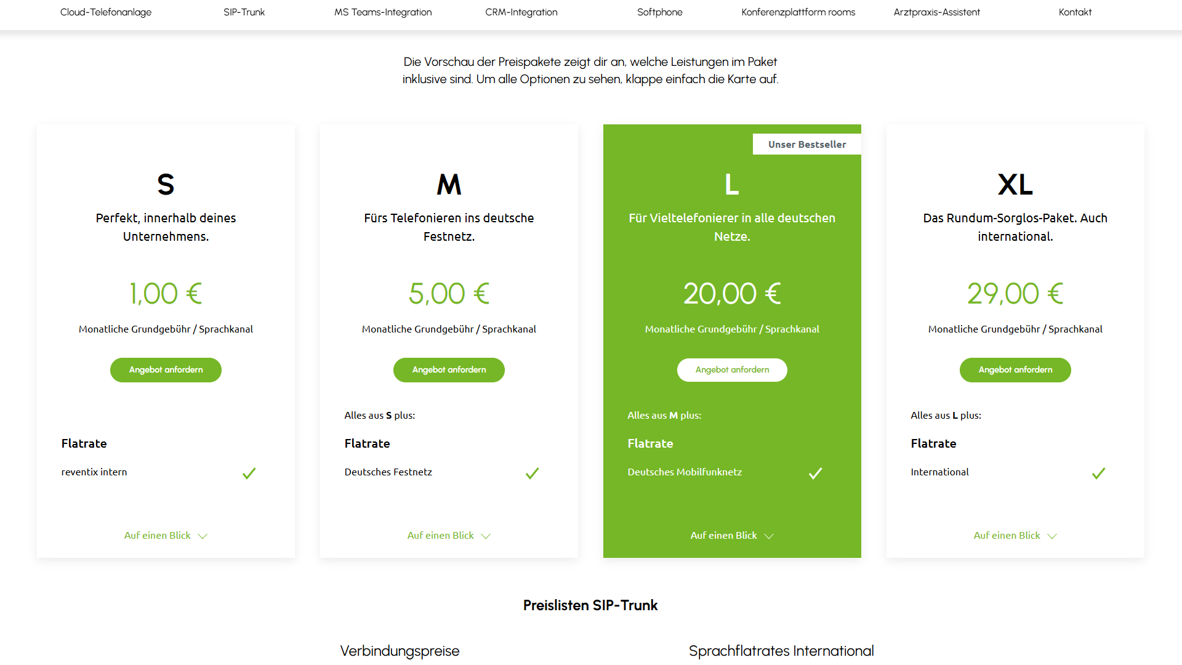
Task: Click white Angebot anfordern on L package
Action: point(732,370)
